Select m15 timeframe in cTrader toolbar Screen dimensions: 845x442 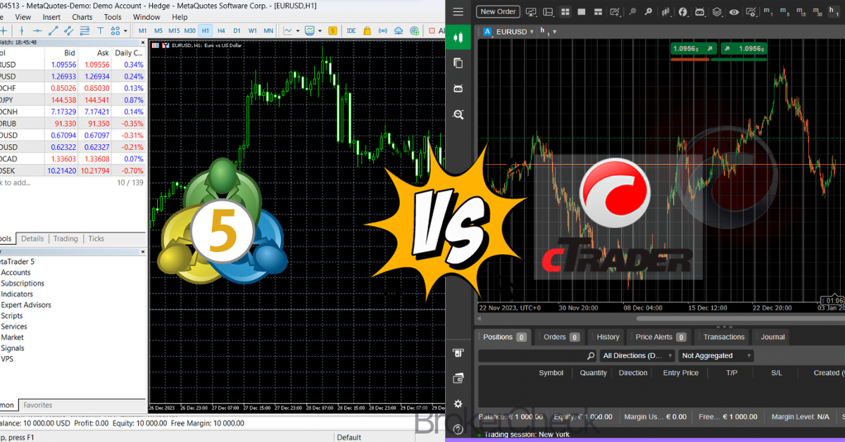pos(801,12)
